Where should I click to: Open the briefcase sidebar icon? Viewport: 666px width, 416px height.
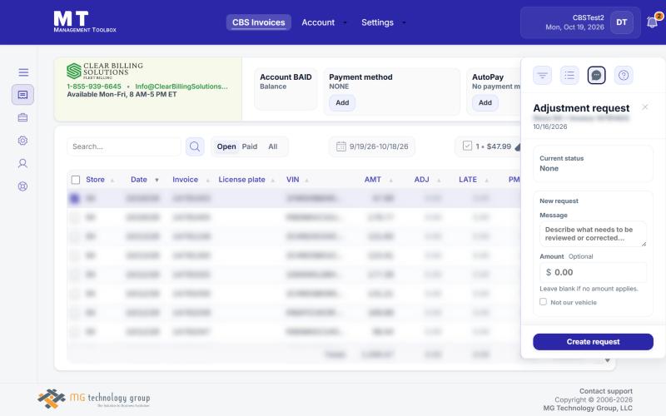click(23, 117)
